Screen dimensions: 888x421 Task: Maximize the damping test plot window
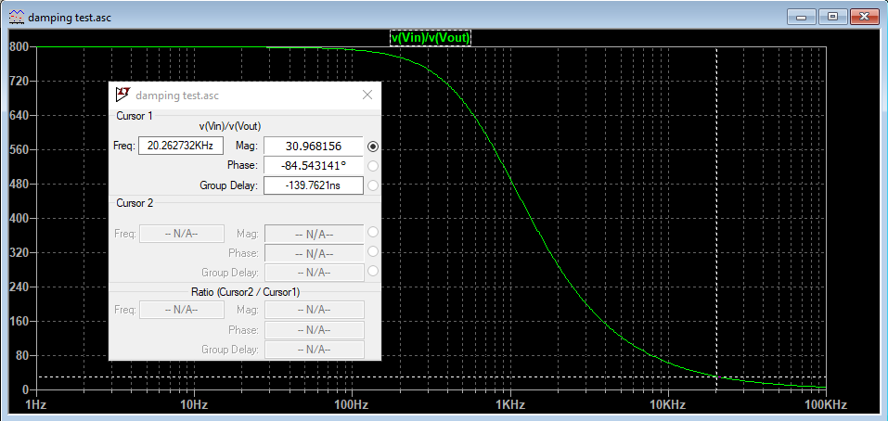832,16
